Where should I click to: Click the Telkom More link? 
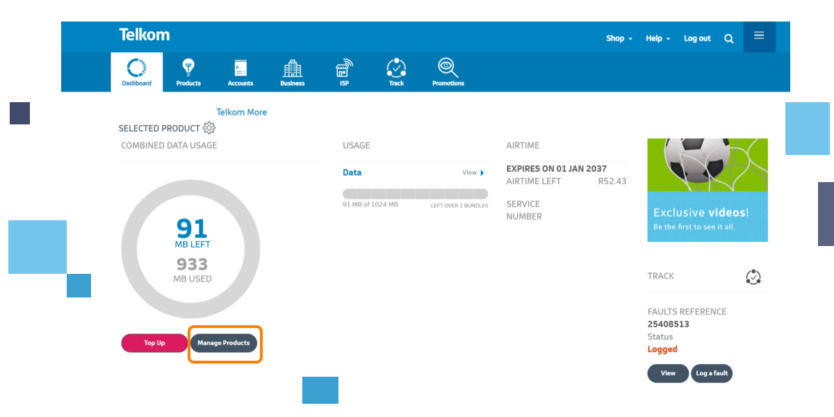tap(242, 112)
